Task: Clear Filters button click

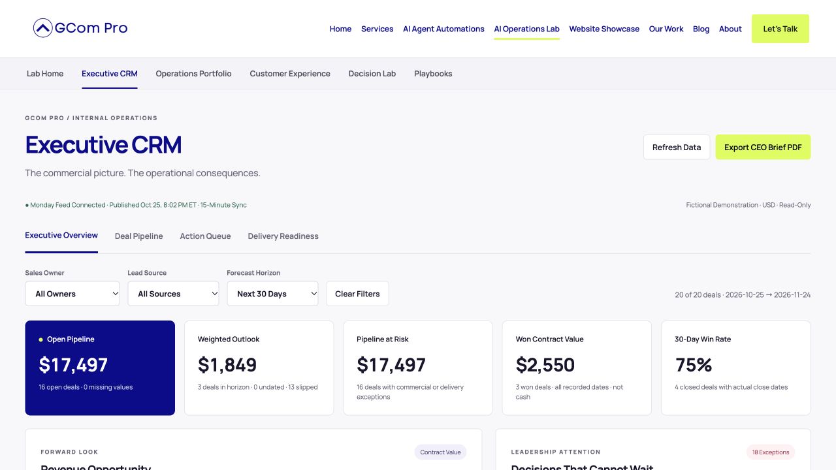Action: click(357, 294)
